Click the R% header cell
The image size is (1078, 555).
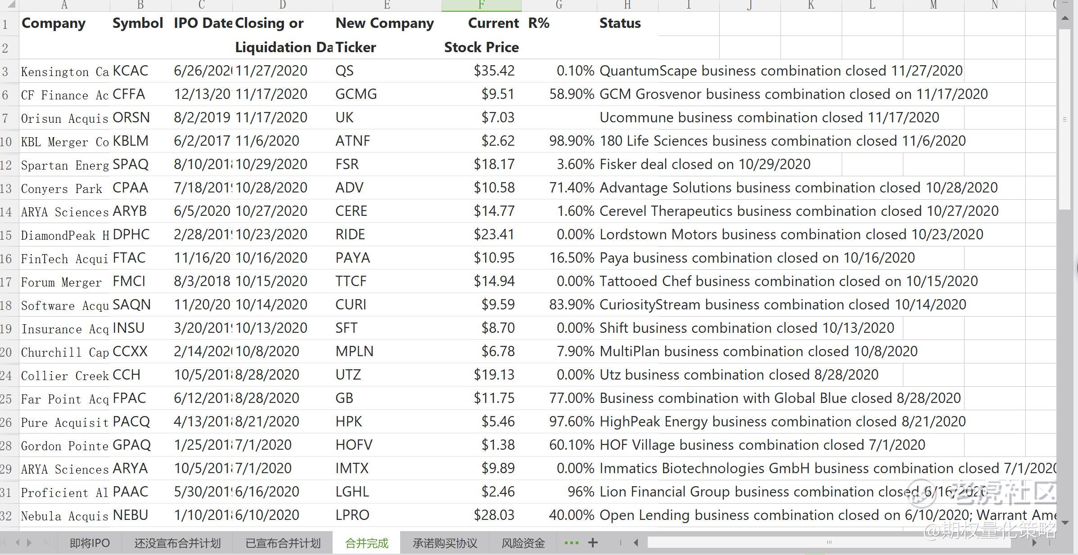point(559,23)
